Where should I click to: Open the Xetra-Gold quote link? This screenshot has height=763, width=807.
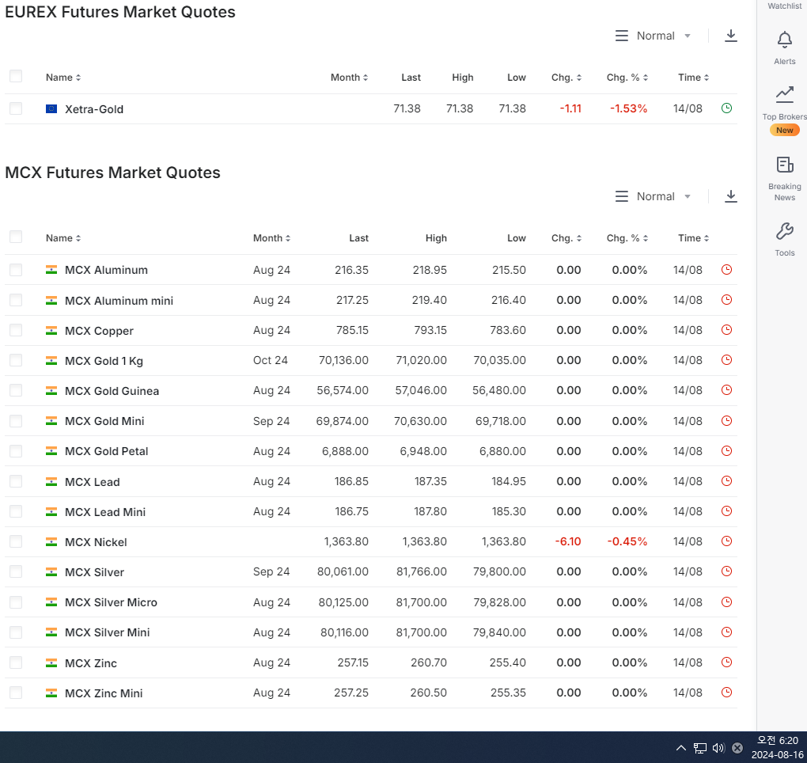point(94,109)
